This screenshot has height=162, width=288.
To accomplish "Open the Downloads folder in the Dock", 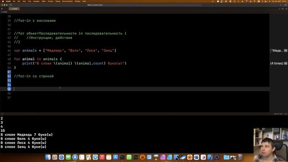I will pyautogui.click(x=226, y=157).
